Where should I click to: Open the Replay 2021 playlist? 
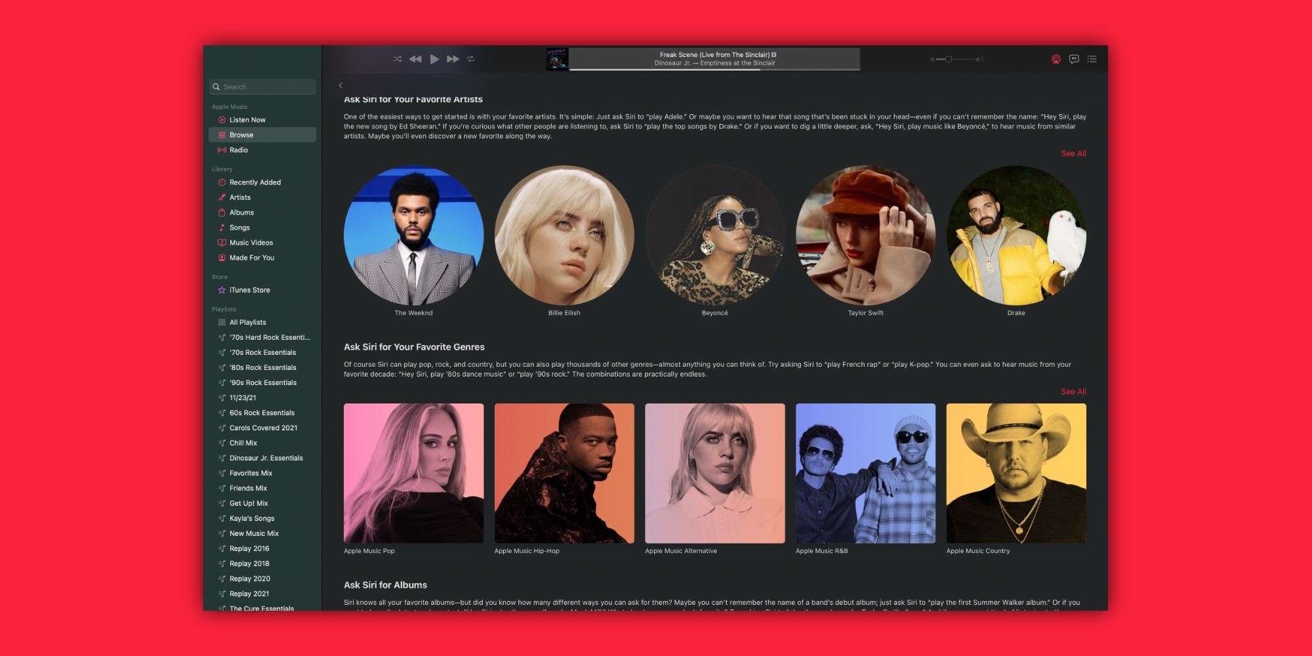[249, 593]
